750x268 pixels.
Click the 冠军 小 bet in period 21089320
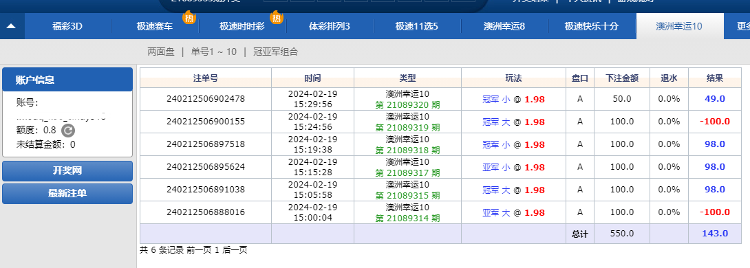tap(497, 100)
